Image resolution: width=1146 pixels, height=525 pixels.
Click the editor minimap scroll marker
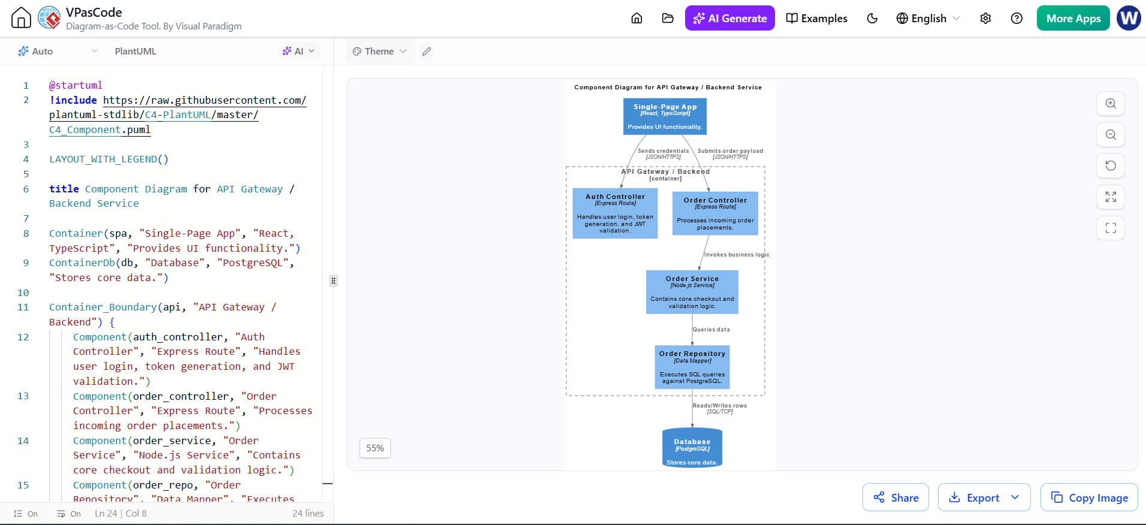[x=327, y=484]
